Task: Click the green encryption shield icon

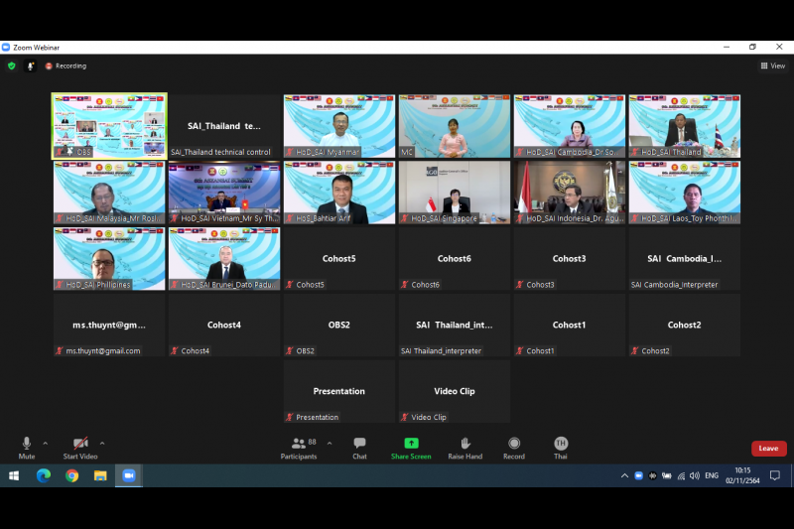Action: tap(12, 66)
